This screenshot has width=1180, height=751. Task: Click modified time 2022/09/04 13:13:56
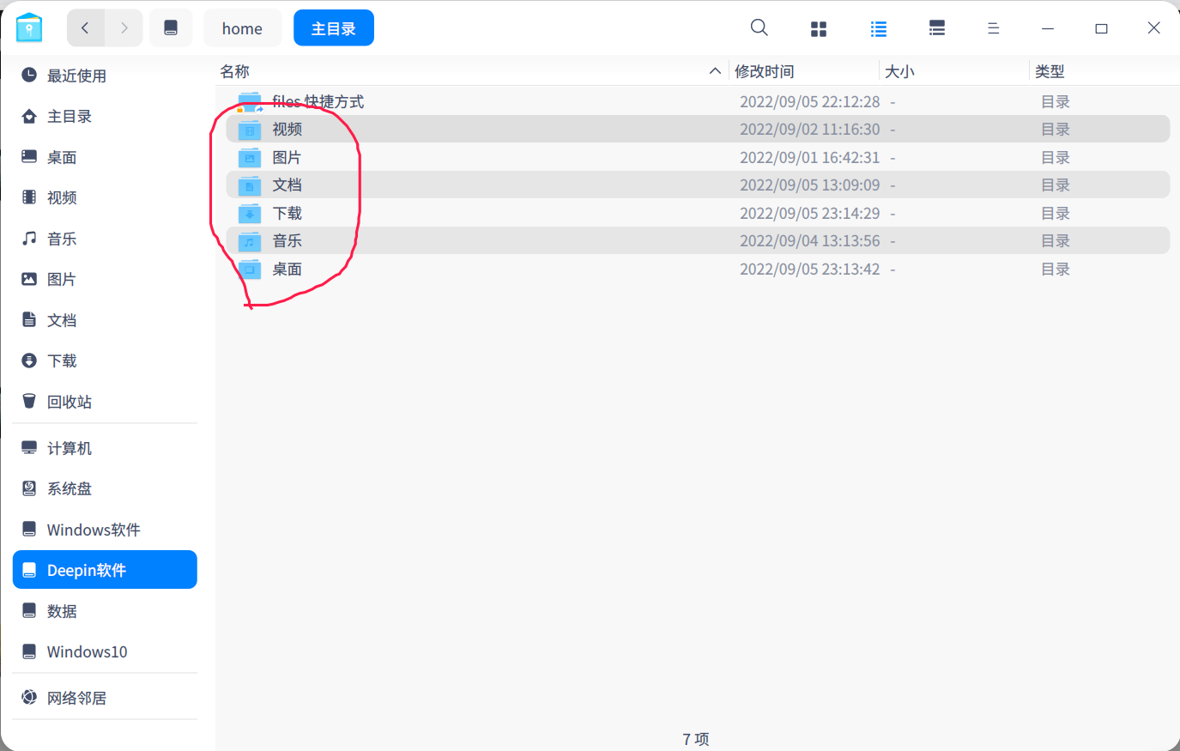810,240
